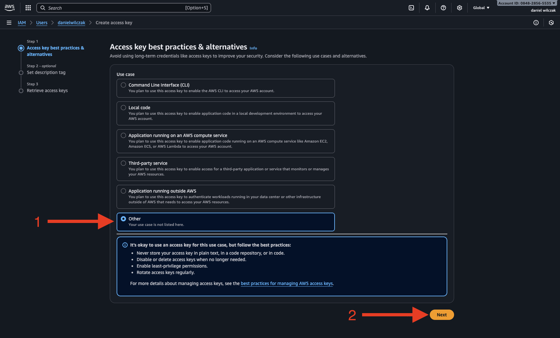Go to Users in the breadcrumb
This screenshot has width=560, height=338.
42,23
